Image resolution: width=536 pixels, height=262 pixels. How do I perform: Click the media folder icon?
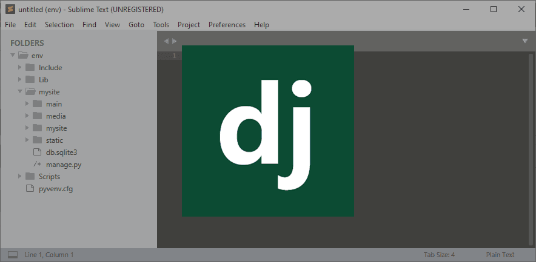37,116
